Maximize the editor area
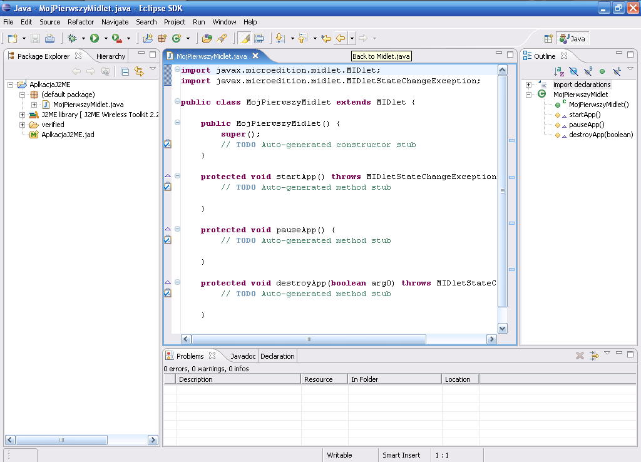The height and width of the screenshot is (462, 641). click(510, 54)
